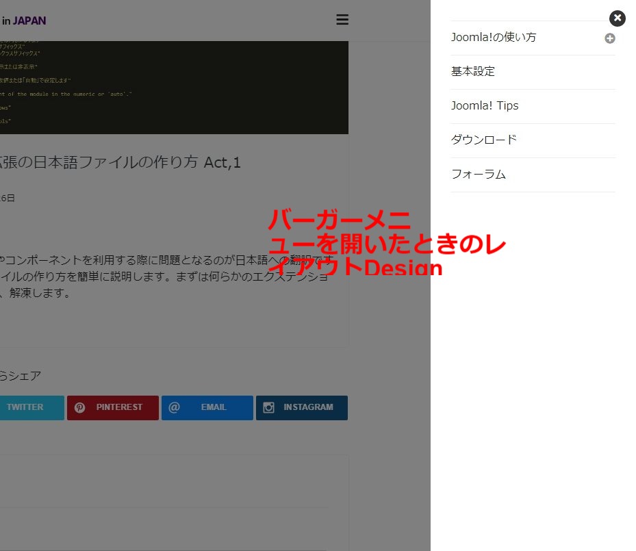Share the article on TWITTER
This screenshot has width=636, height=551.
25,407
